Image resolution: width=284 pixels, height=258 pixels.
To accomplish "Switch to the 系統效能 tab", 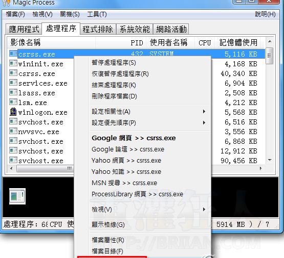I will 135,29.
